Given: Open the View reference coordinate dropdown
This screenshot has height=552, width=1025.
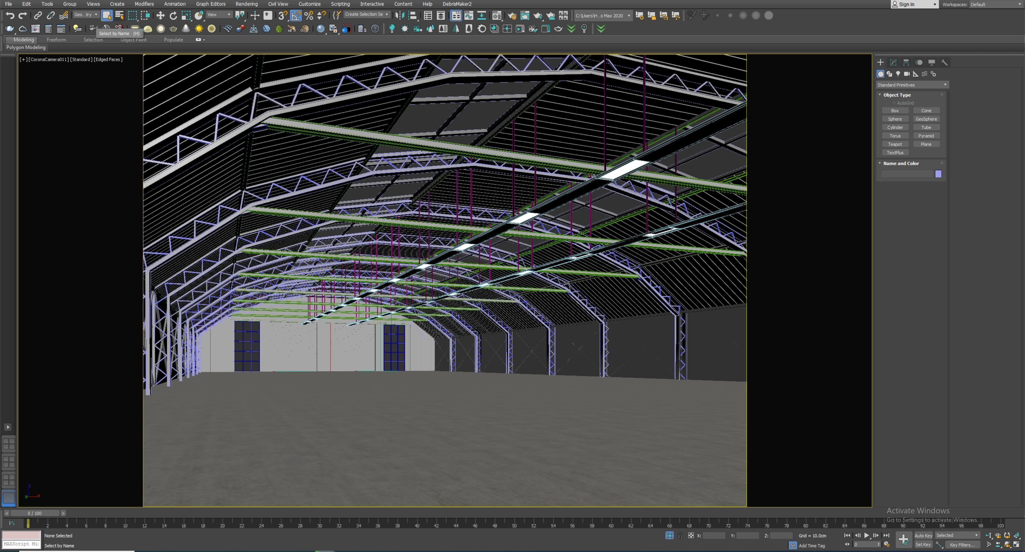Looking at the screenshot, I should (x=219, y=15).
